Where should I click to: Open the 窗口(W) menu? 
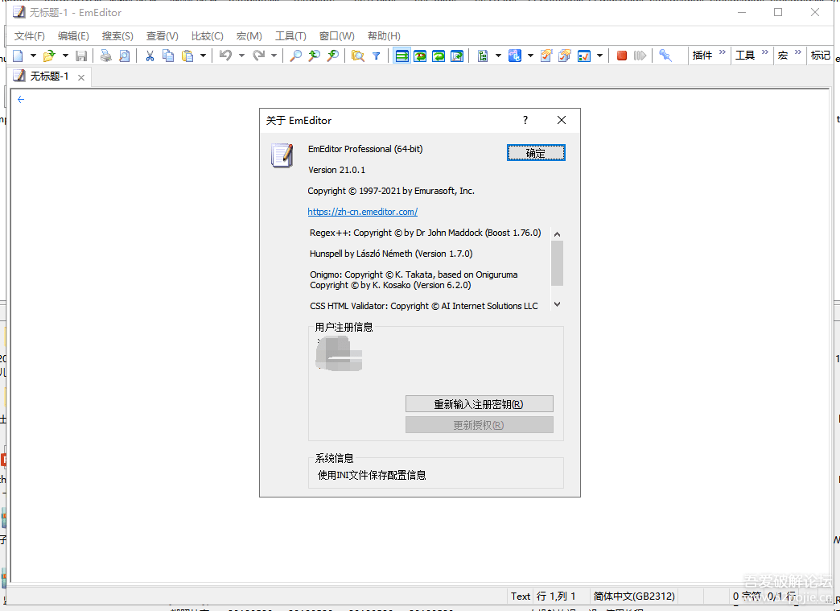(337, 36)
